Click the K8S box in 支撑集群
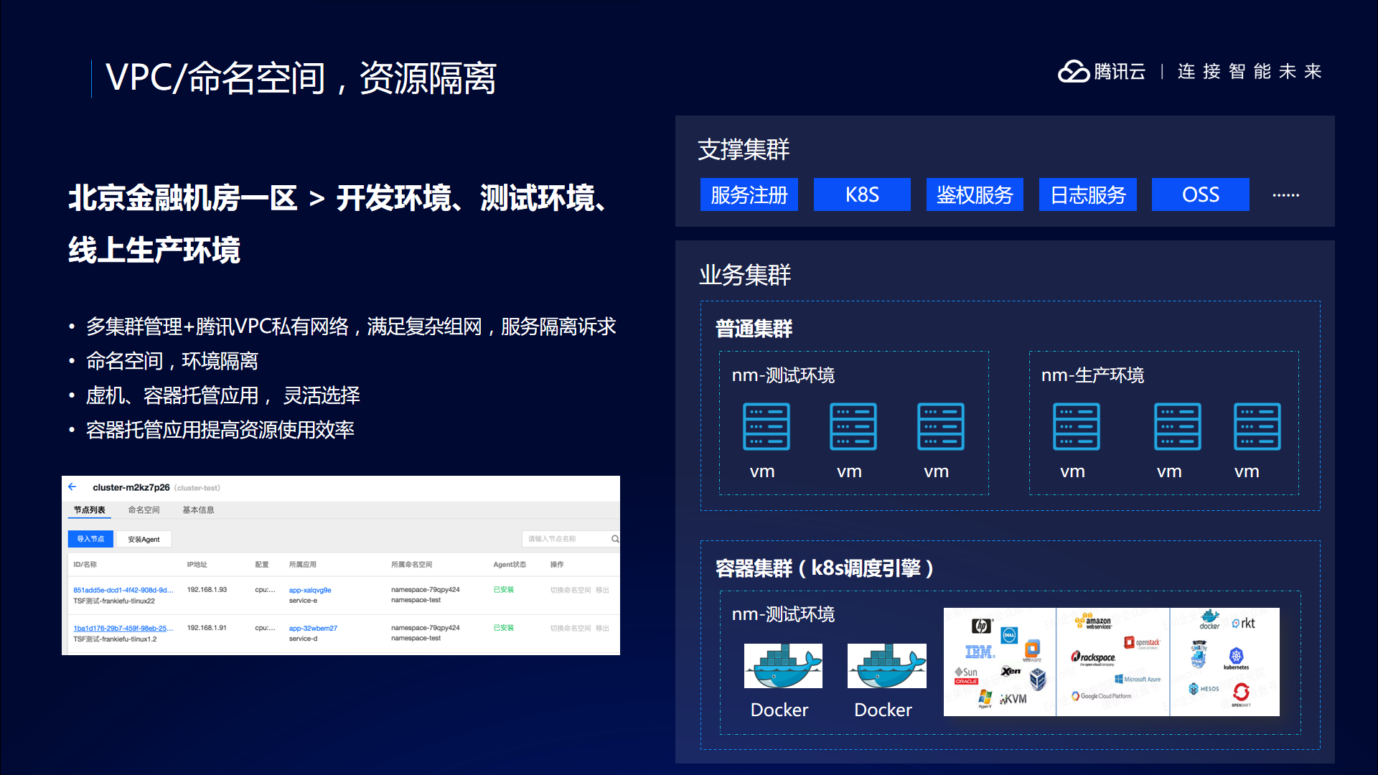This screenshot has width=1378, height=775. pyautogui.click(x=862, y=194)
